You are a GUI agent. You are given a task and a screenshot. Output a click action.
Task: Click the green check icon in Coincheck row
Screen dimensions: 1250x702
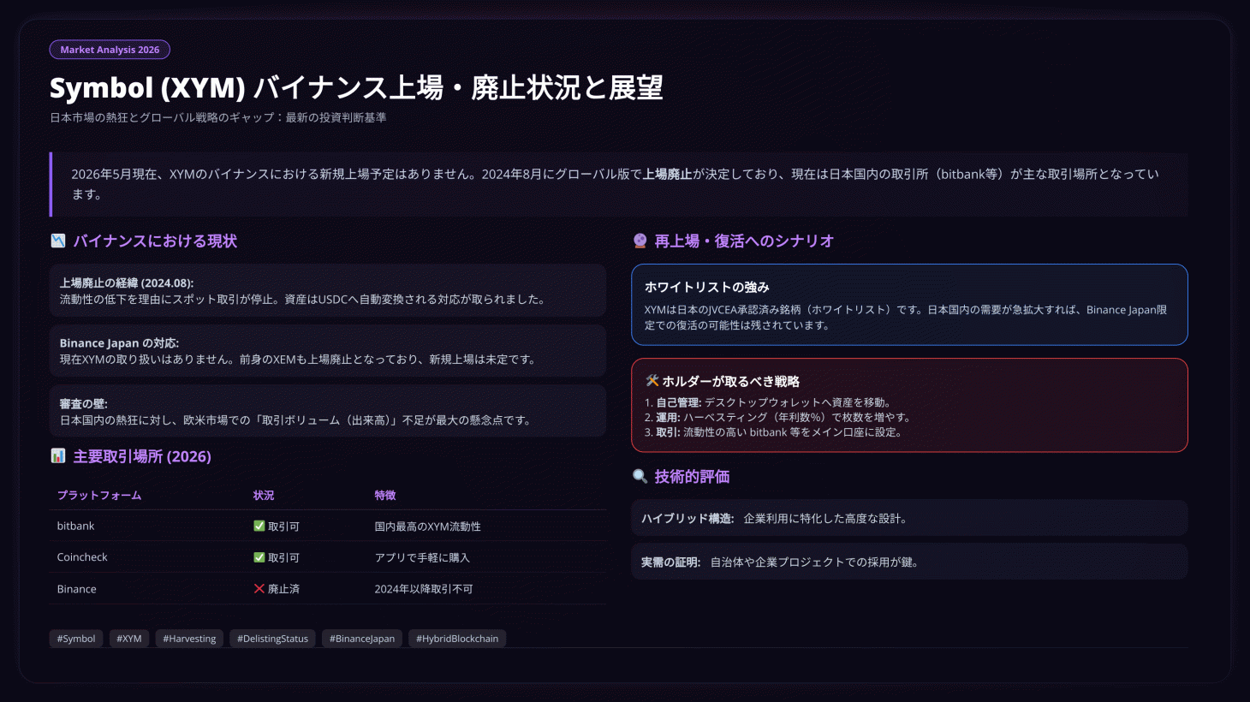(x=259, y=557)
